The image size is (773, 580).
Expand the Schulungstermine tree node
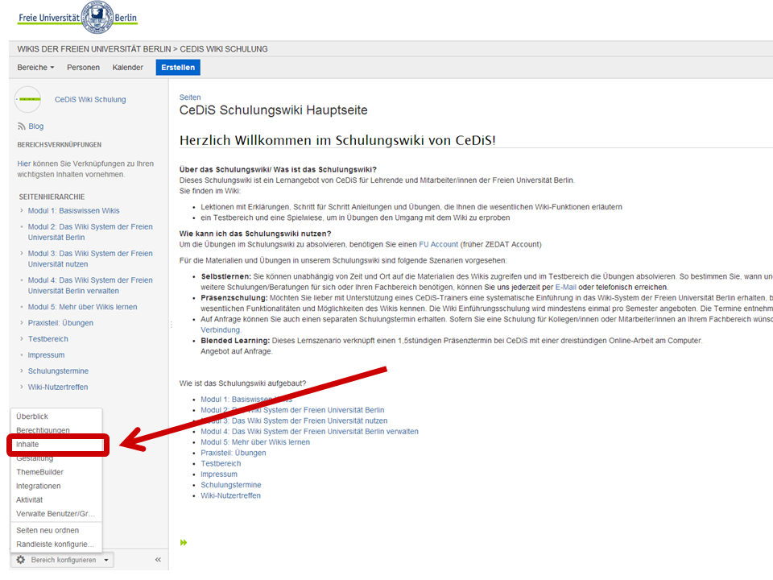(x=22, y=371)
